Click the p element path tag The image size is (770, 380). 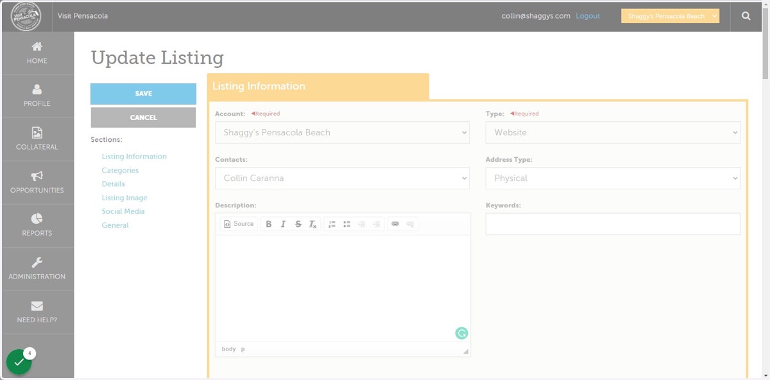[243, 349]
